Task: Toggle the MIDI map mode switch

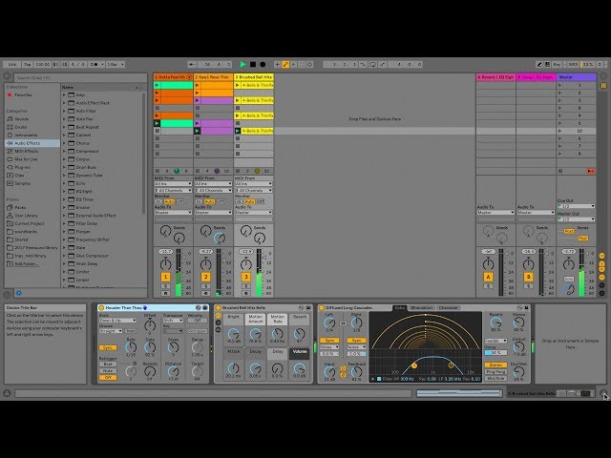Action: [573, 64]
